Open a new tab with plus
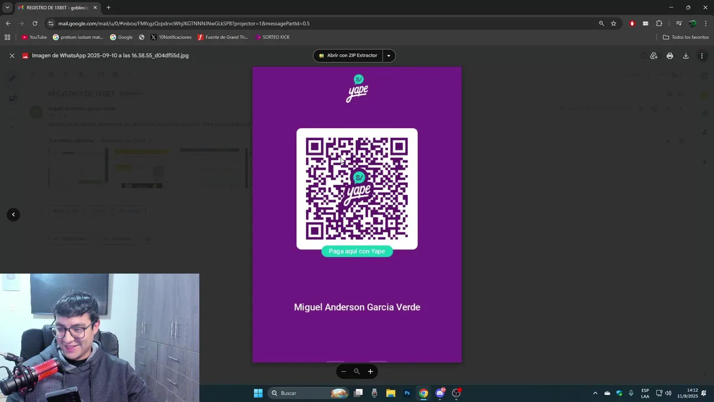 [108, 7]
